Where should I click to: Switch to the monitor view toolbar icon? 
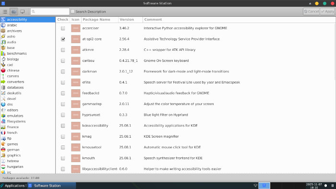[x=22, y=12]
